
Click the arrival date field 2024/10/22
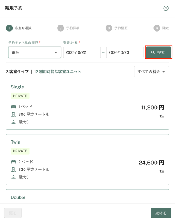point(82,52)
